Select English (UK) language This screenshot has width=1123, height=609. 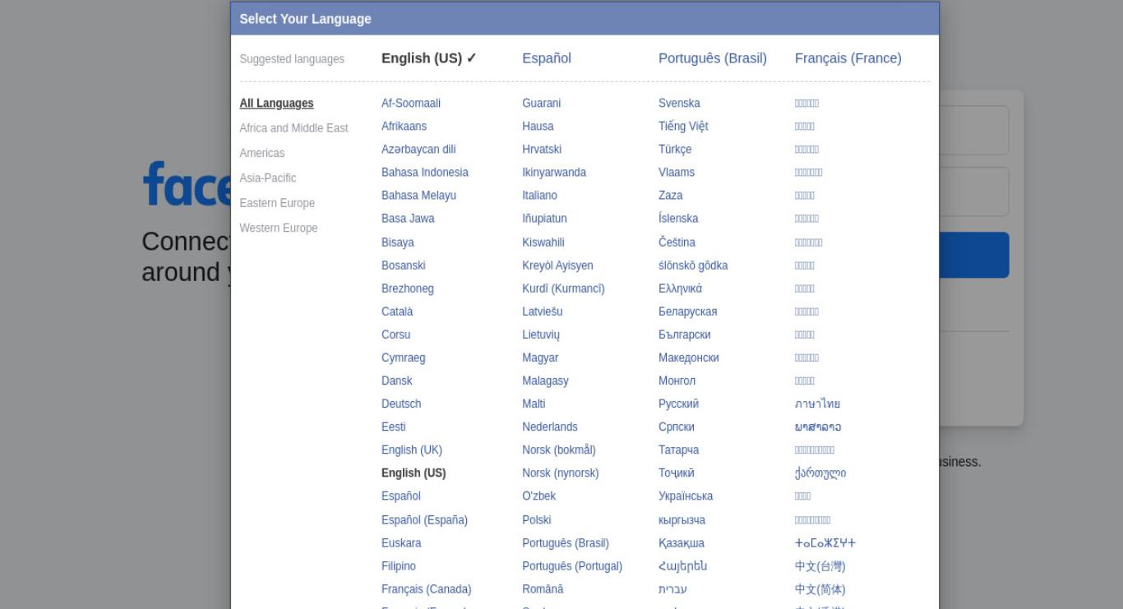pyautogui.click(x=412, y=450)
